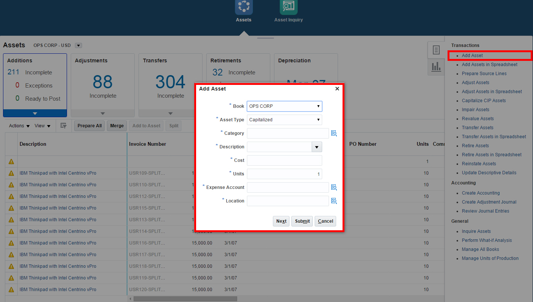
Task: Click the Merge button
Action: pyautogui.click(x=117, y=126)
